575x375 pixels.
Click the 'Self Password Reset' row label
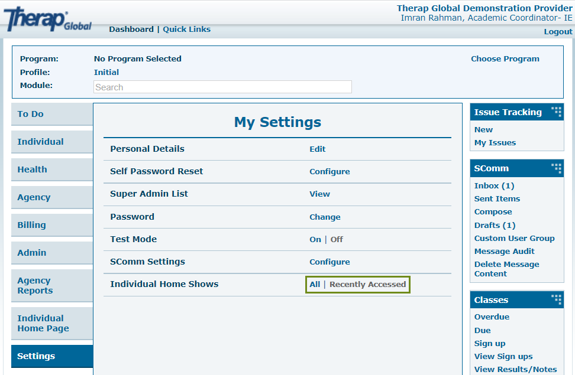[157, 171]
